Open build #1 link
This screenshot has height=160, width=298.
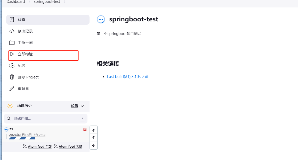click(x=11, y=129)
